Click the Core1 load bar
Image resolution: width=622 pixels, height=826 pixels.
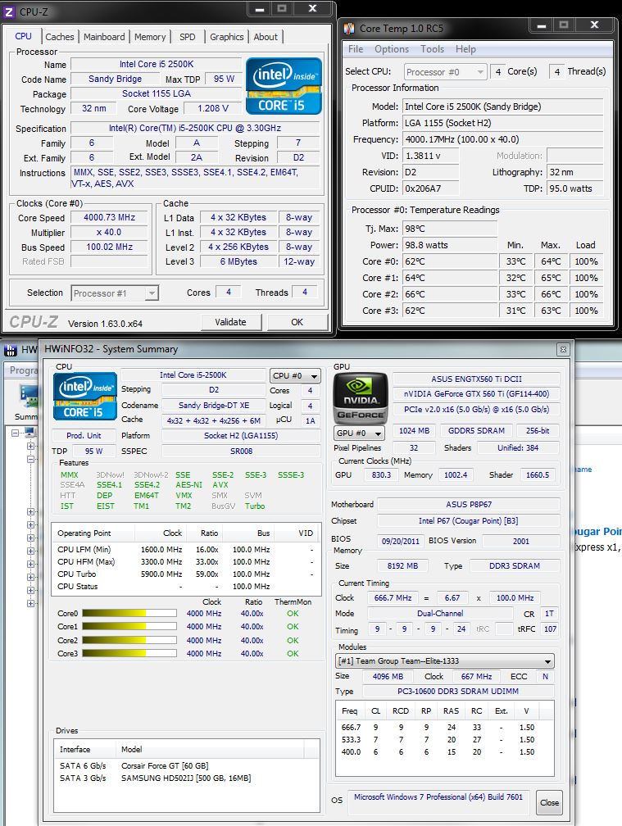pos(129,626)
